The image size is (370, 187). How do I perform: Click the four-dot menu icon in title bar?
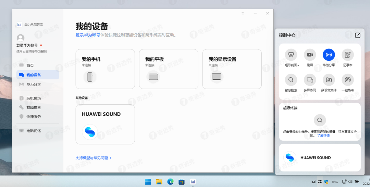tap(243, 13)
